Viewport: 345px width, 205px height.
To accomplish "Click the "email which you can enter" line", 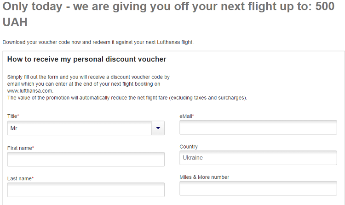I will (84, 84).
